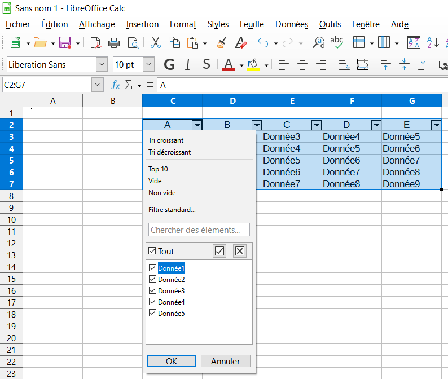Expand the Name Box dropdown
The height and width of the screenshot is (379, 448).
97,85
